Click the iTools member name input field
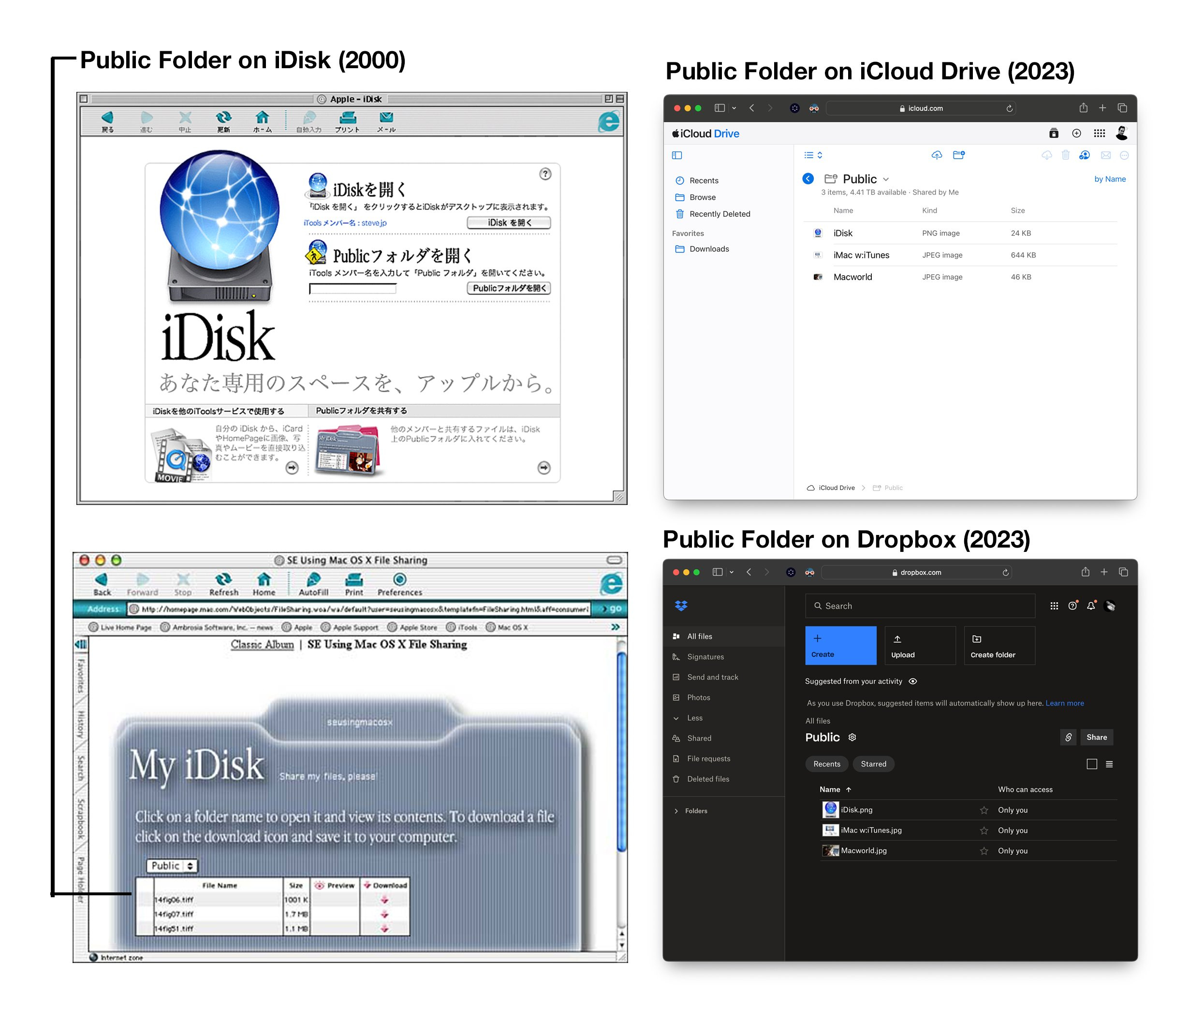Viewport: 1204px width, 1023px height. 352,288
